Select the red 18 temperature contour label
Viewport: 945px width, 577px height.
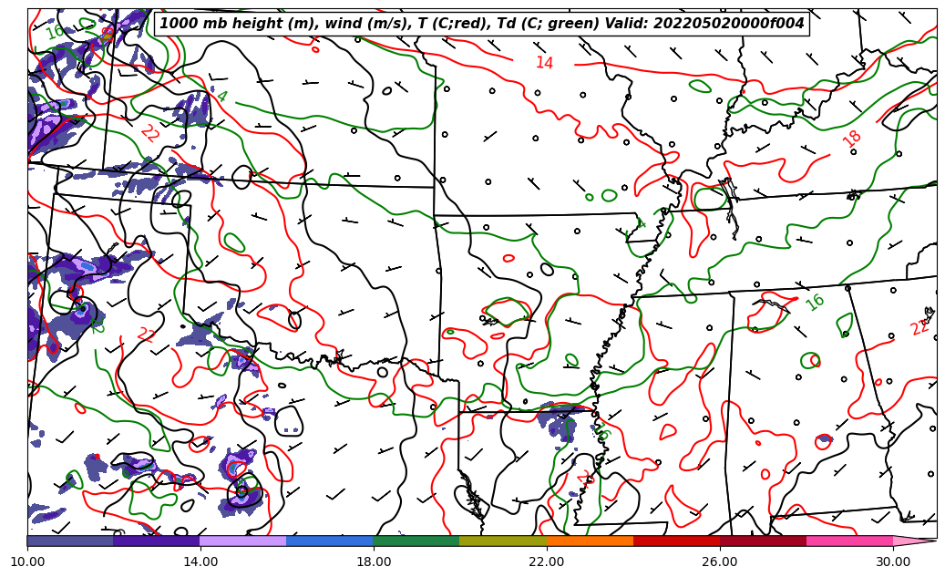(852, 139)
